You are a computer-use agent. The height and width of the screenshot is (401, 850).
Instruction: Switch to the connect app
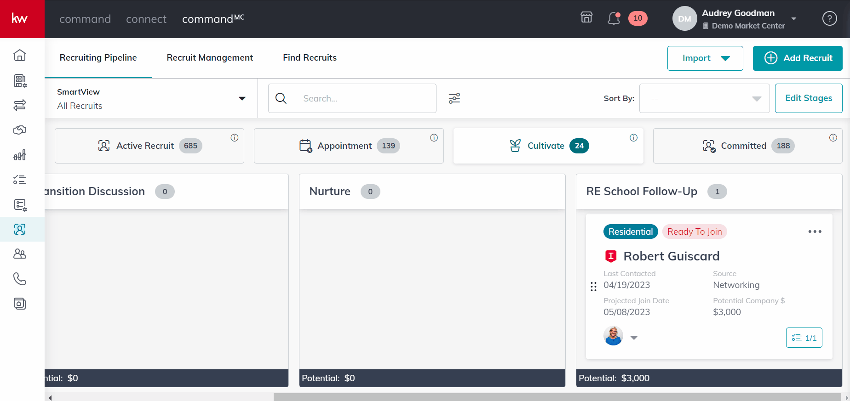(x=146, y=19)
